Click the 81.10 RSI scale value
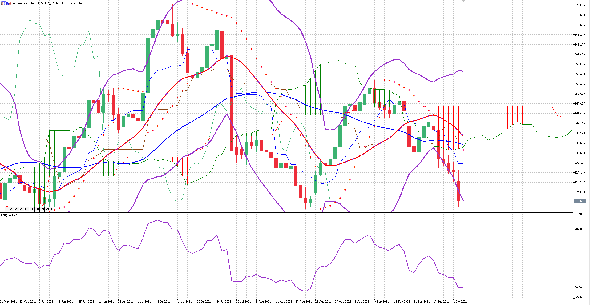Viewport: 590px width, 305px height. (x=578, y=214)
